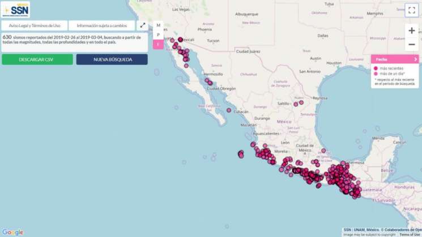This screenshot has height=237, width=422.
Task: Click the Ciudad Juárez map label
Action: 248,51
